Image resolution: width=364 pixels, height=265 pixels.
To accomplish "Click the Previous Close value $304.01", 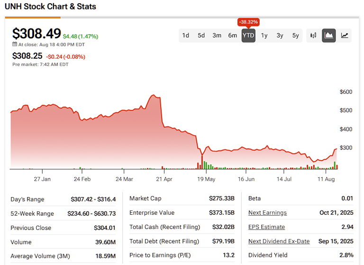I will pyautogui.click(x=104, y=228).
